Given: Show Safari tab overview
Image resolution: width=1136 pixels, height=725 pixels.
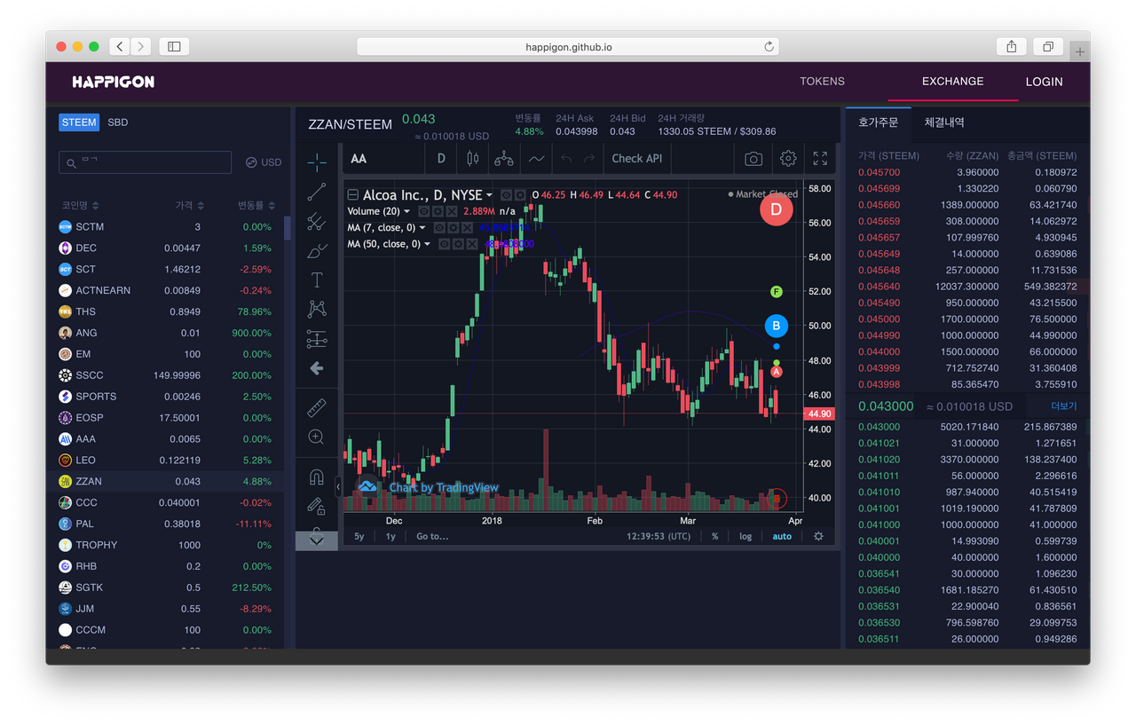Looking at the screenshot, I should (x=1048, y=47).
